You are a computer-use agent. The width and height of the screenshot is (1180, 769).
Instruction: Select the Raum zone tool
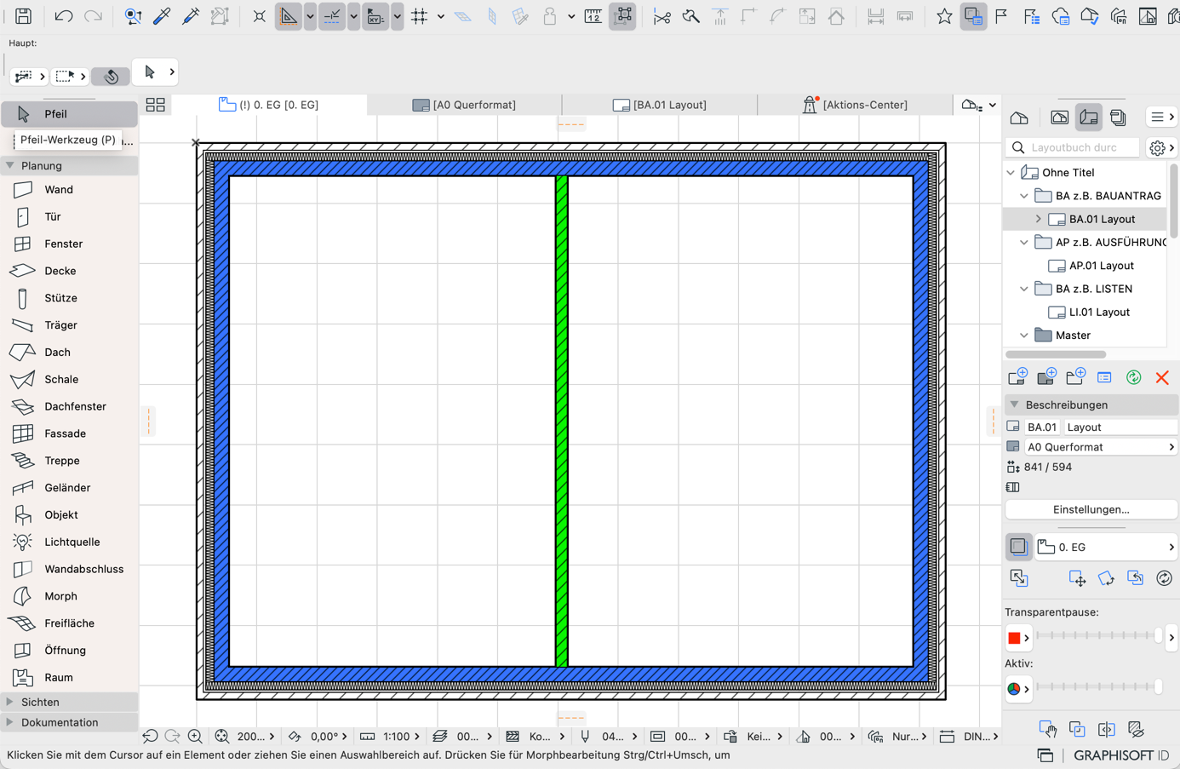click(x=70, y=678)
